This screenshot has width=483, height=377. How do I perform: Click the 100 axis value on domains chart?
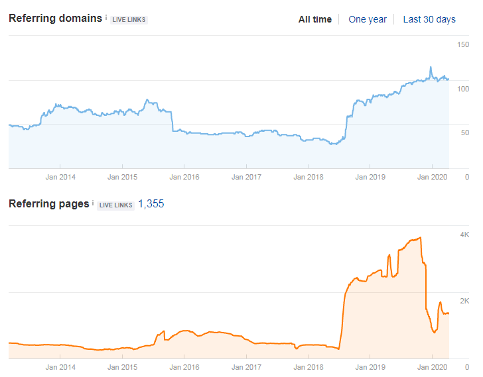(x=463, y=89)
